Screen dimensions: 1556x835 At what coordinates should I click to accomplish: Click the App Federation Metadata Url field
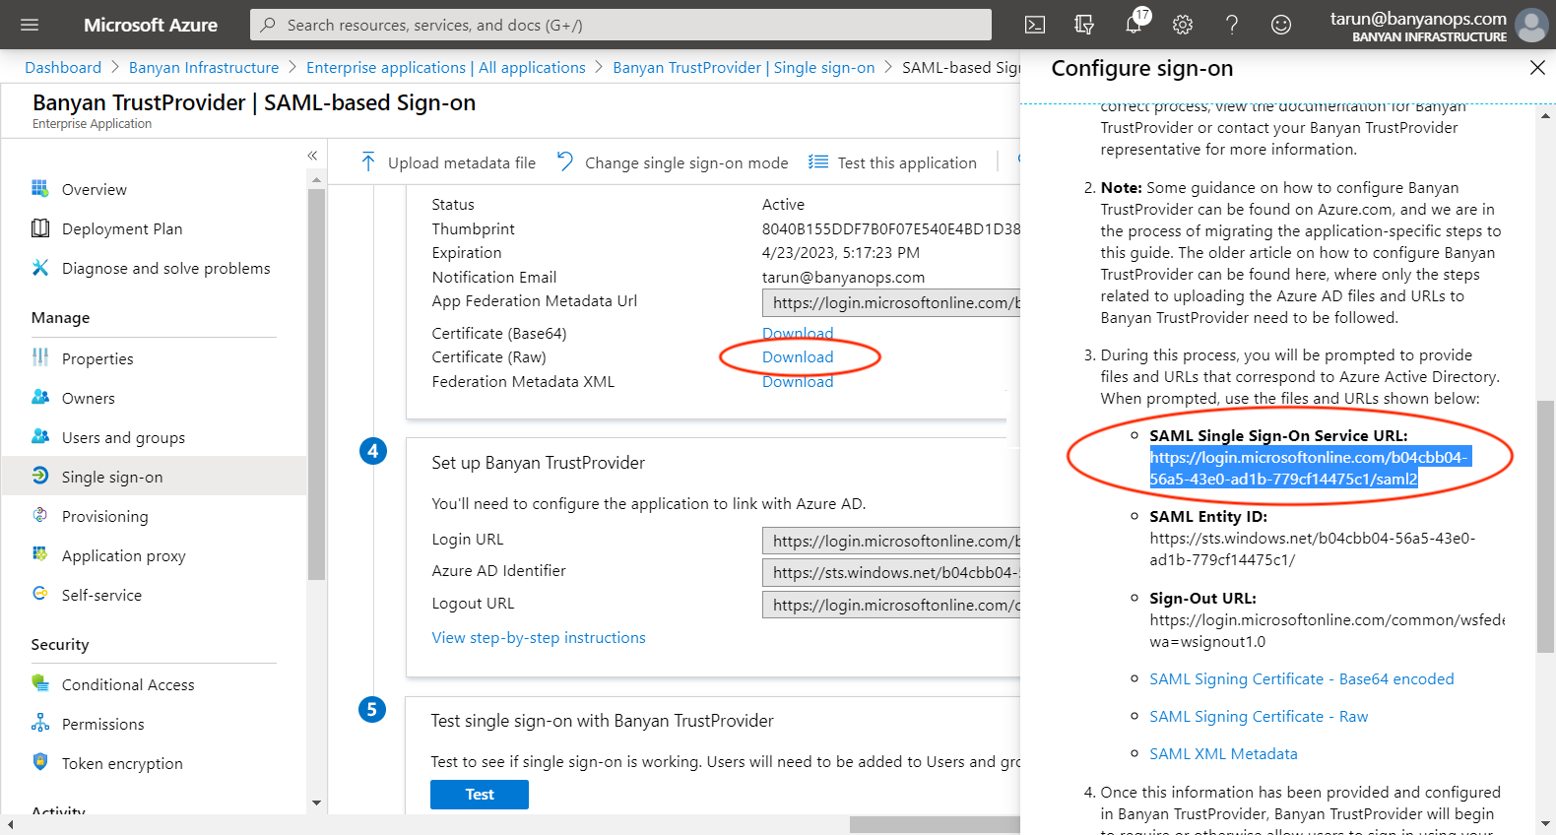891,302
